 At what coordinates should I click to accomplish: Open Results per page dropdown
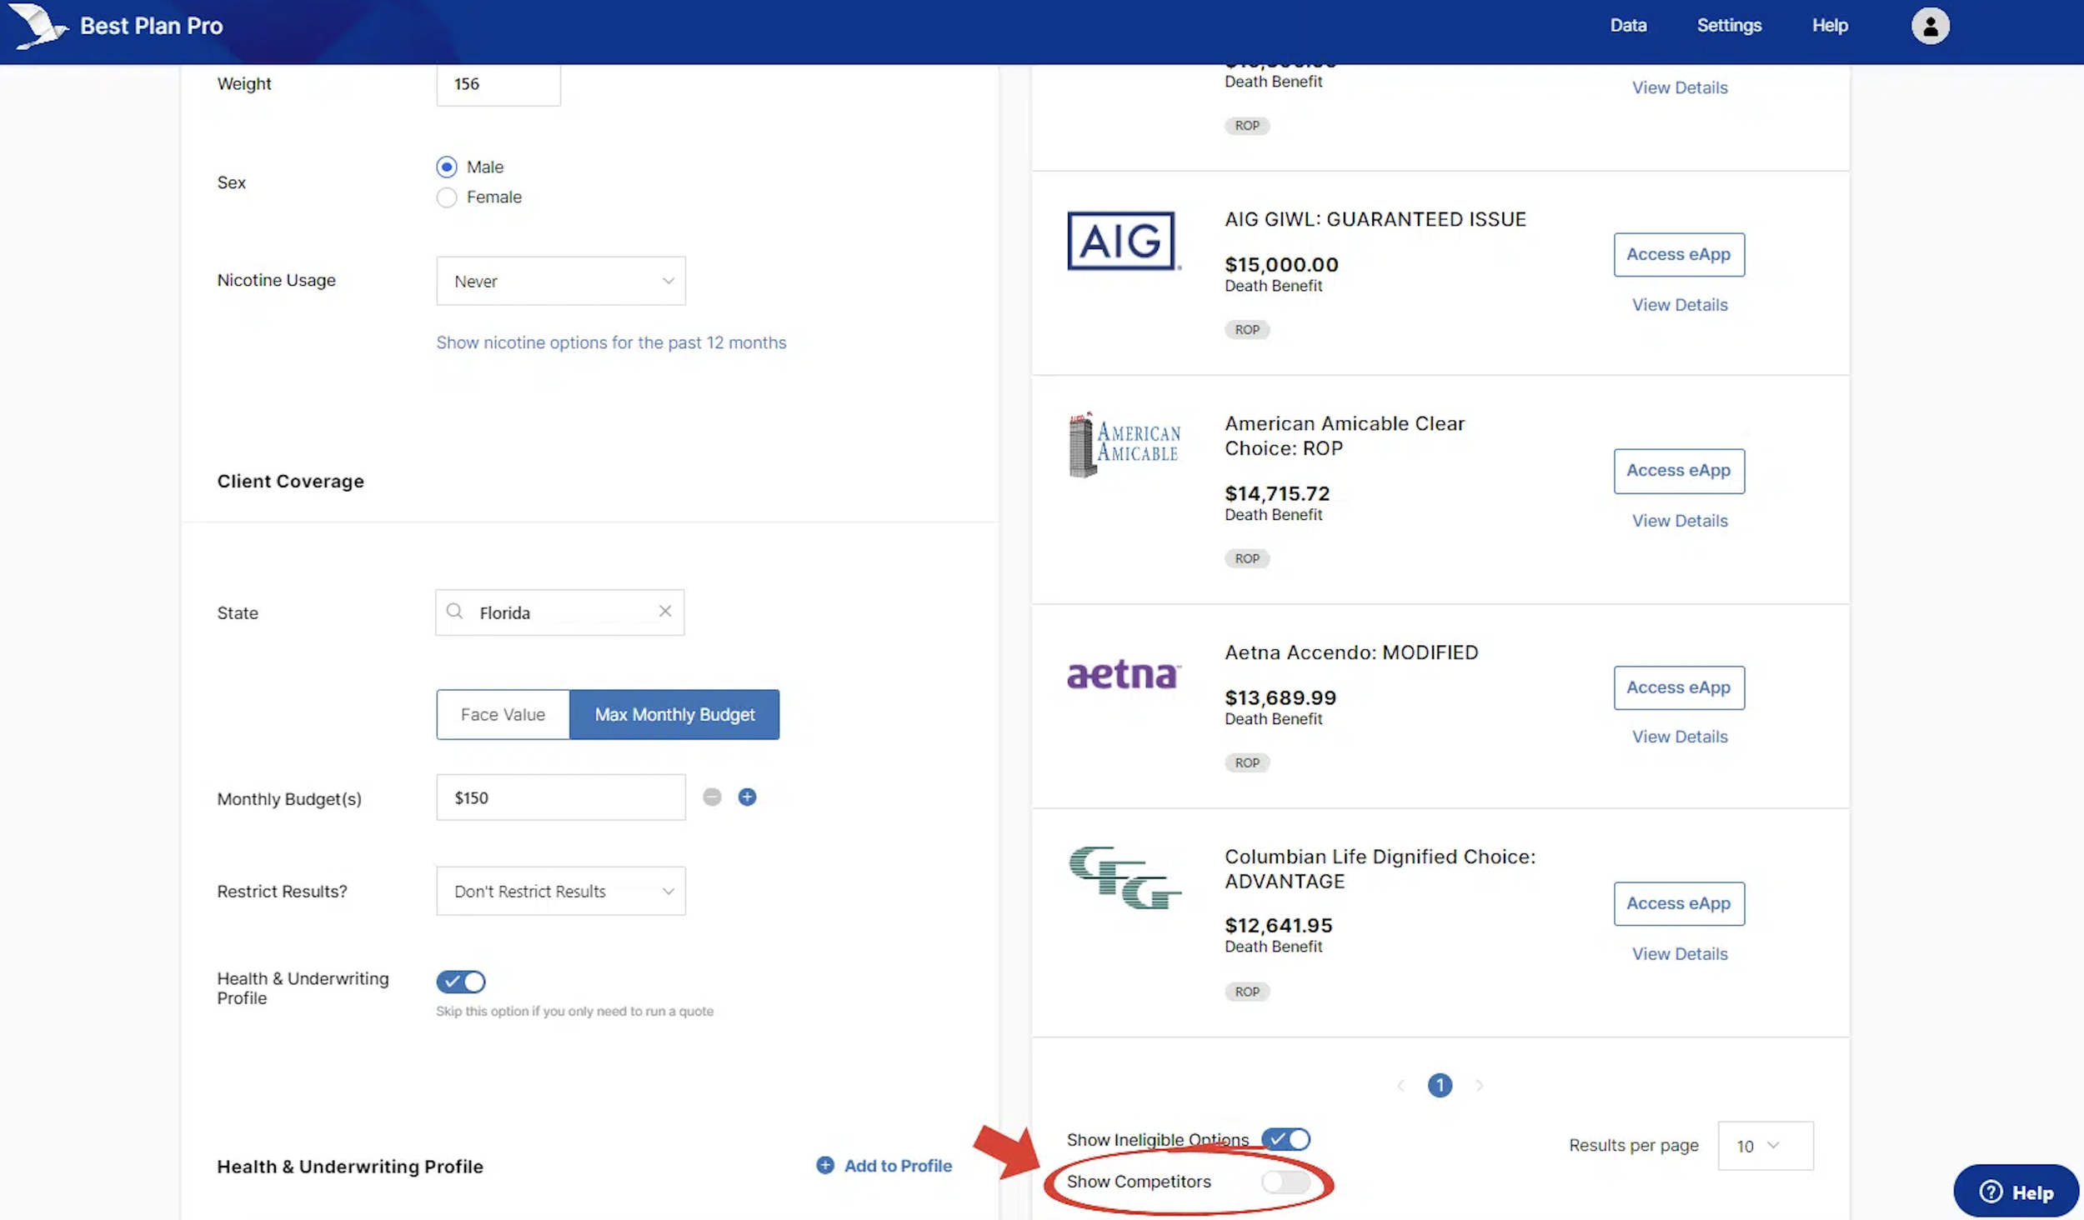[1764, 1146]
